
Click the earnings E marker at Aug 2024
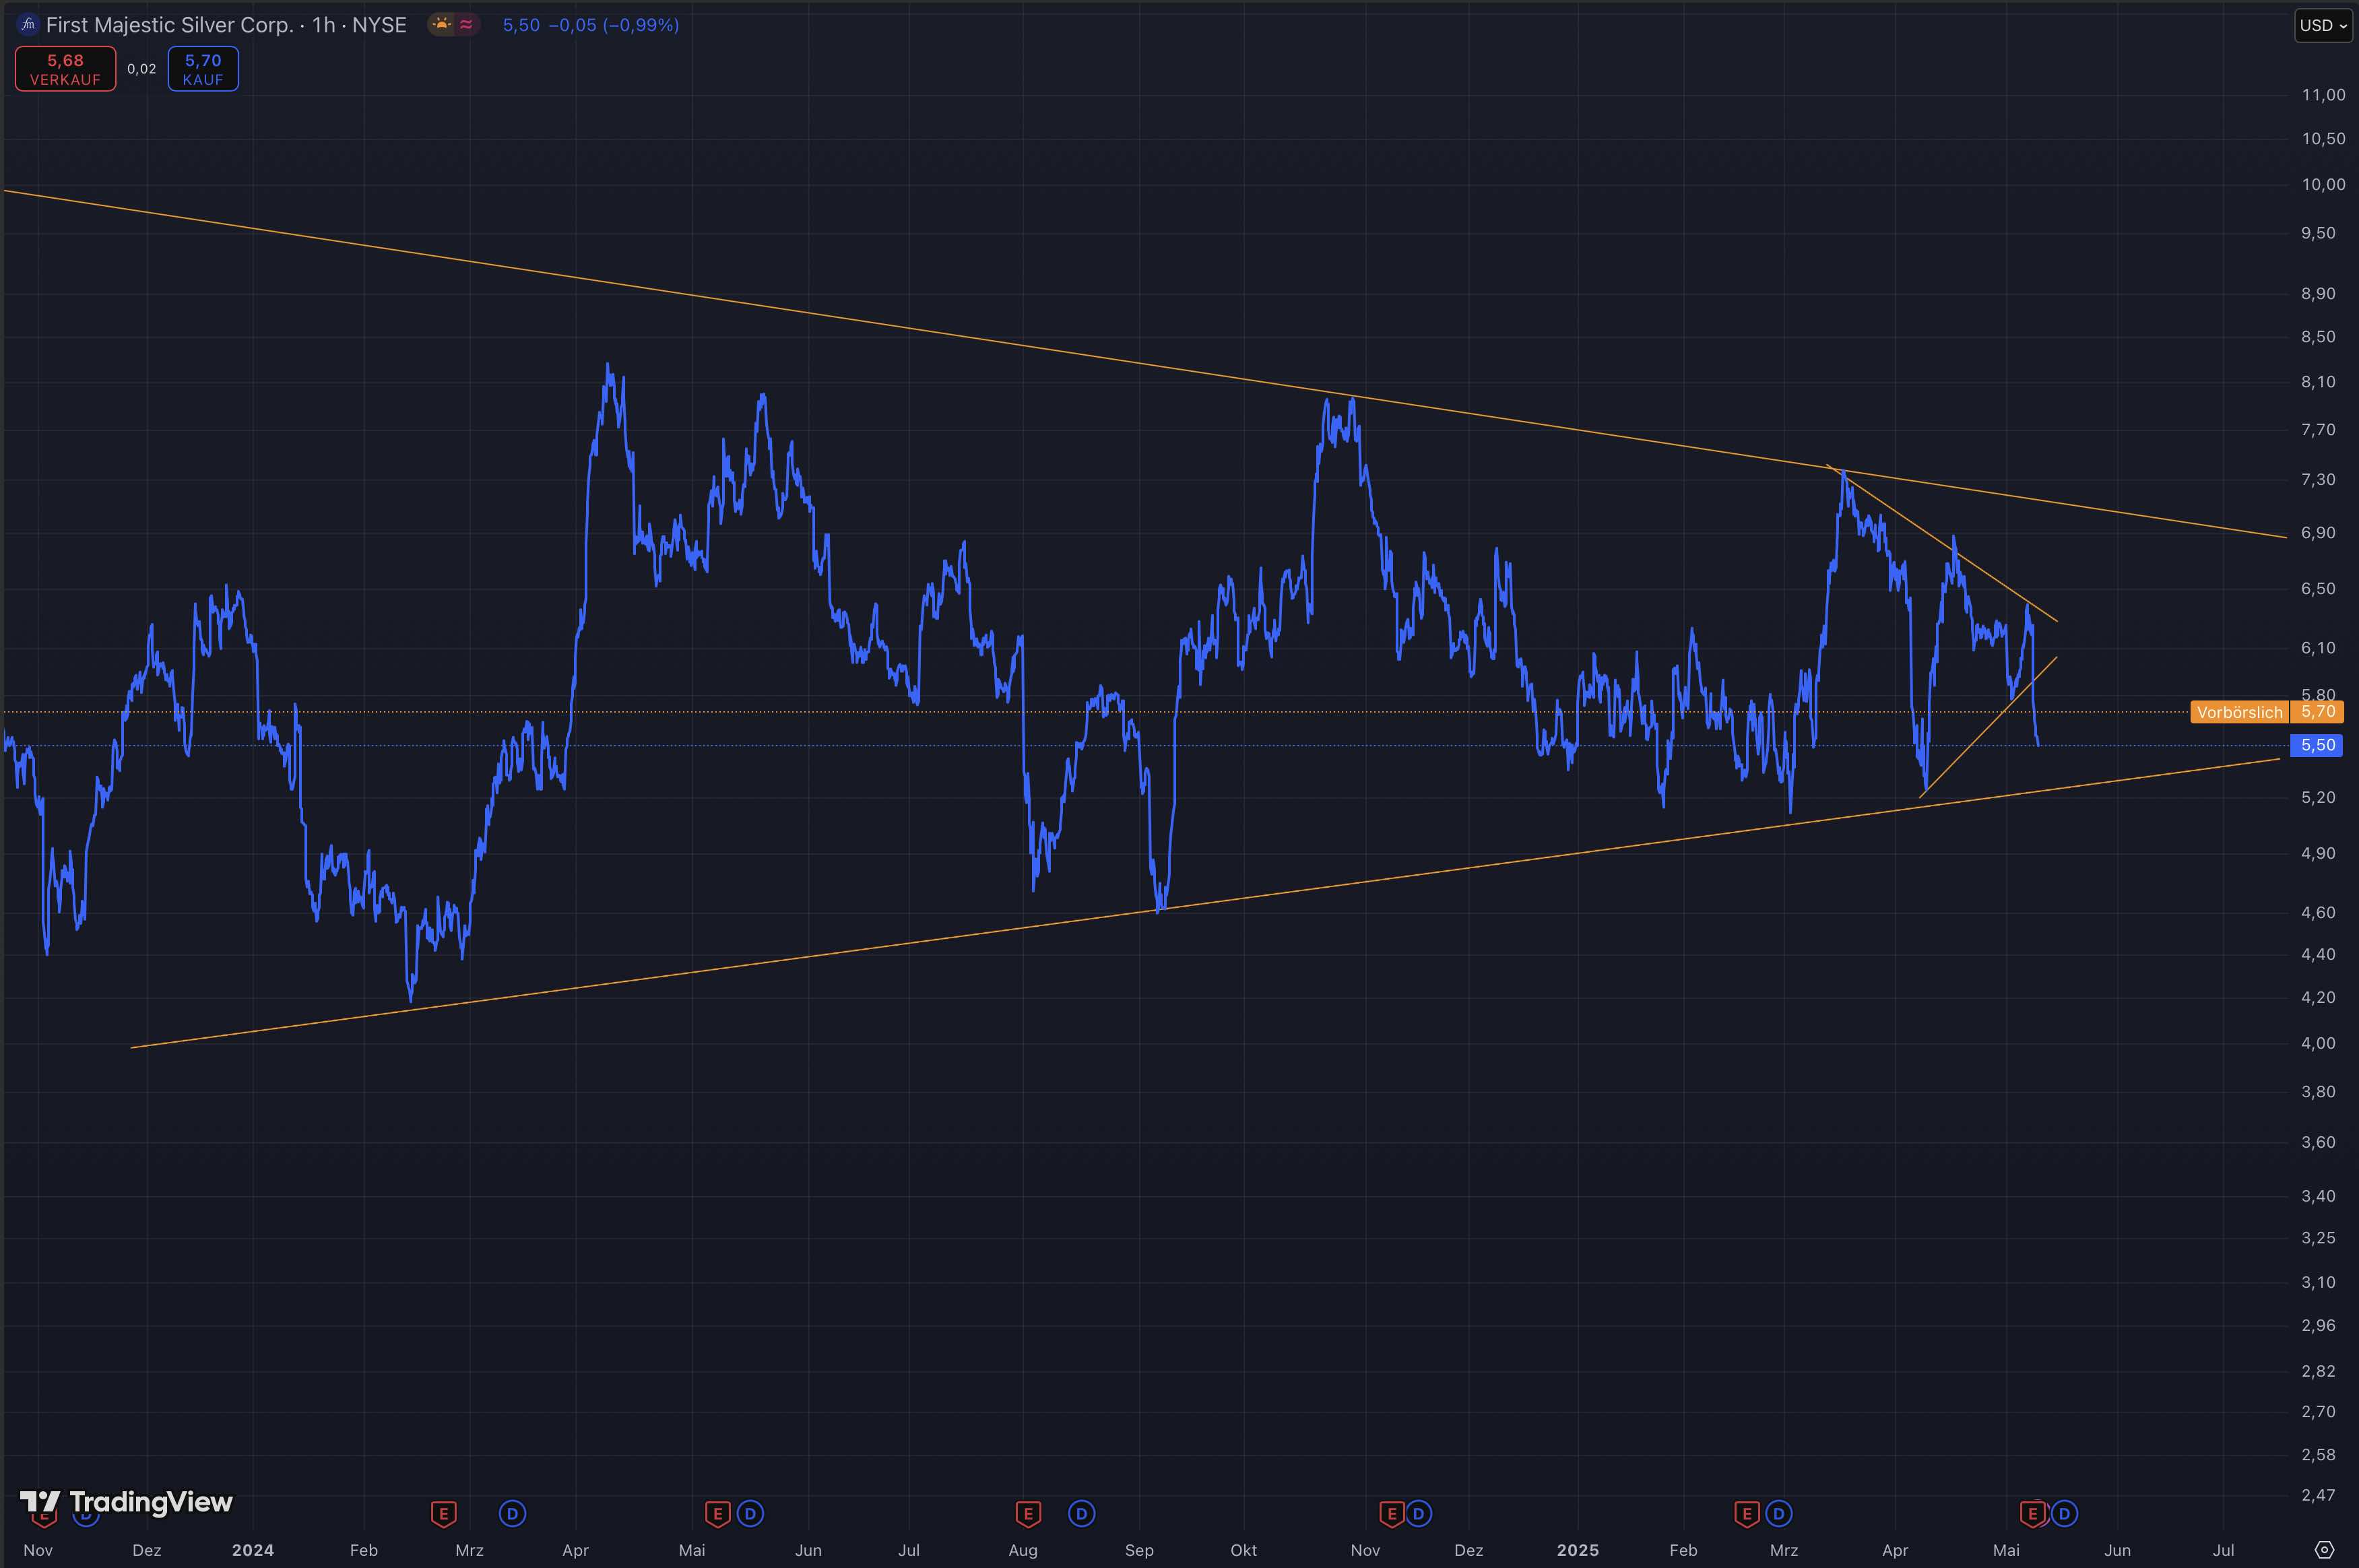pyautogui.click(x=1028, y=1514)
